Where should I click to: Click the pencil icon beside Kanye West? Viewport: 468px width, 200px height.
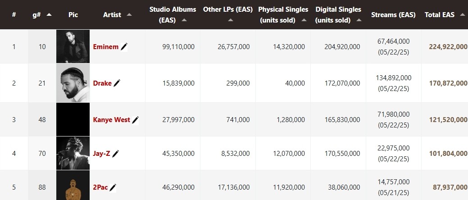(136, 120)
